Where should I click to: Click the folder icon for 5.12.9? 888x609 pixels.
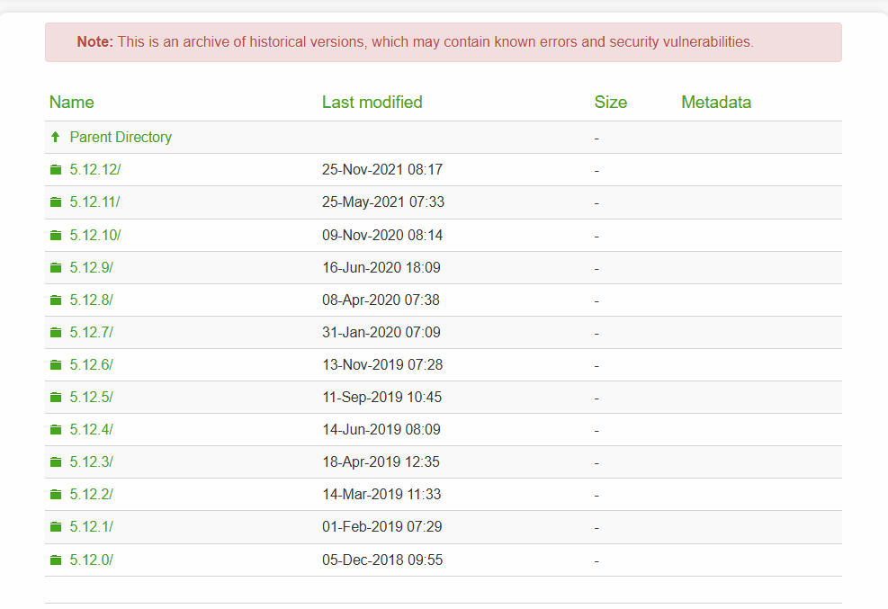(56, 268)
